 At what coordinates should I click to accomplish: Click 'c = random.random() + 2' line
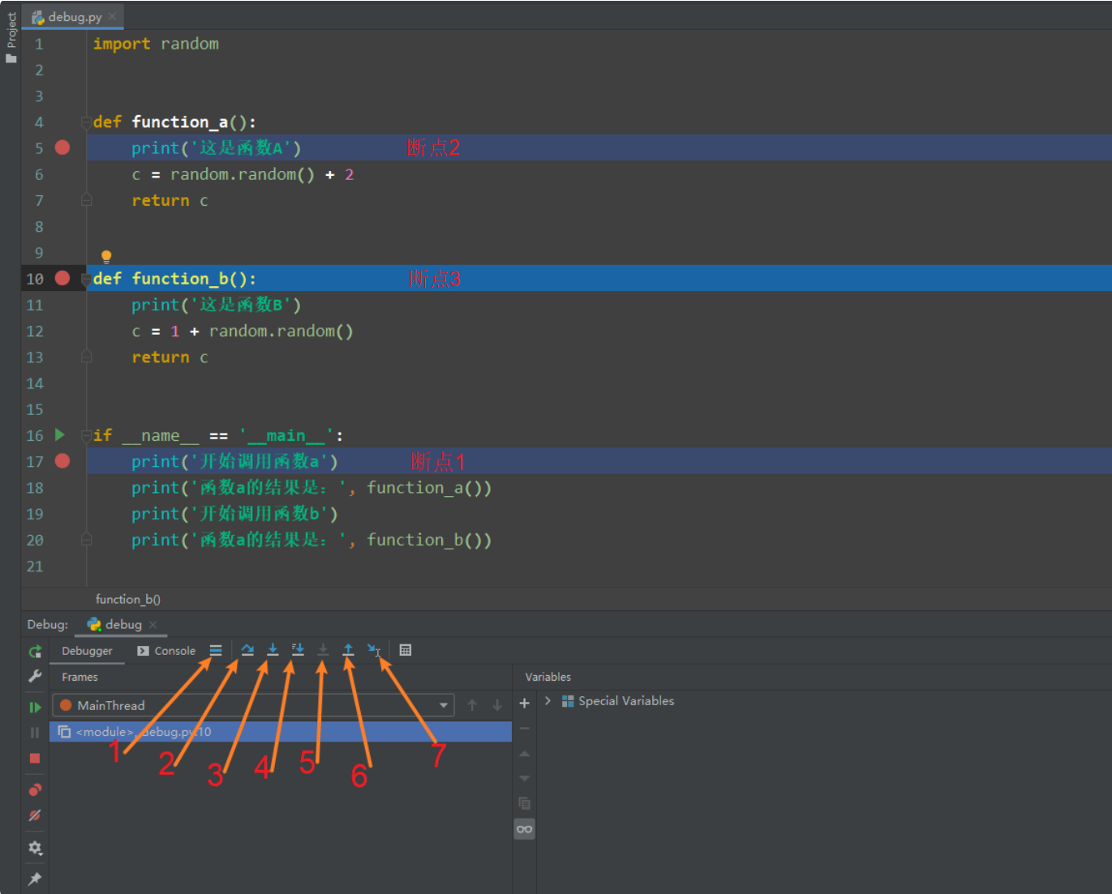pyautogui.click(x=243, y=174)
